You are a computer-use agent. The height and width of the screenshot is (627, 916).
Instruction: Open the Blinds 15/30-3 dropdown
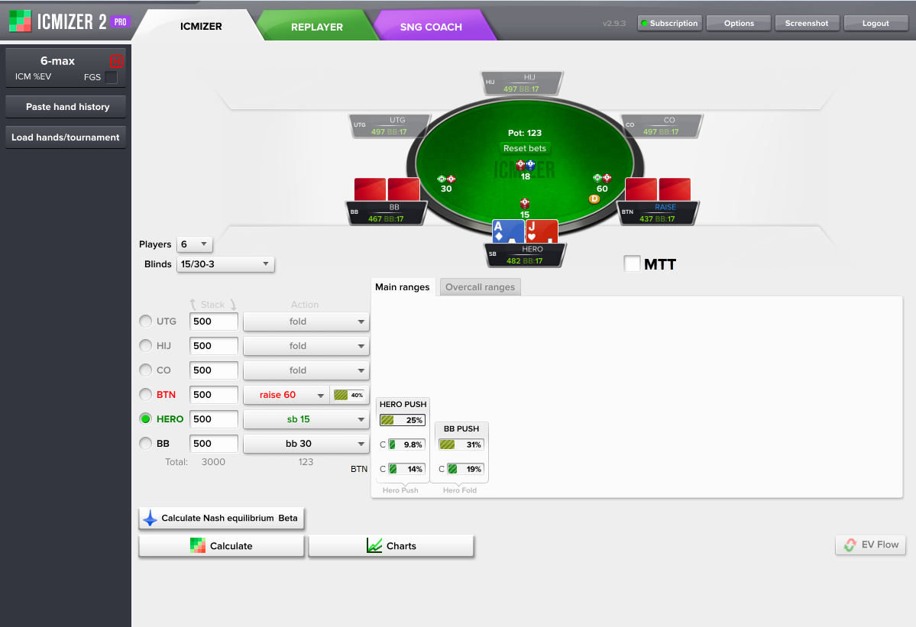click(225, 264)
